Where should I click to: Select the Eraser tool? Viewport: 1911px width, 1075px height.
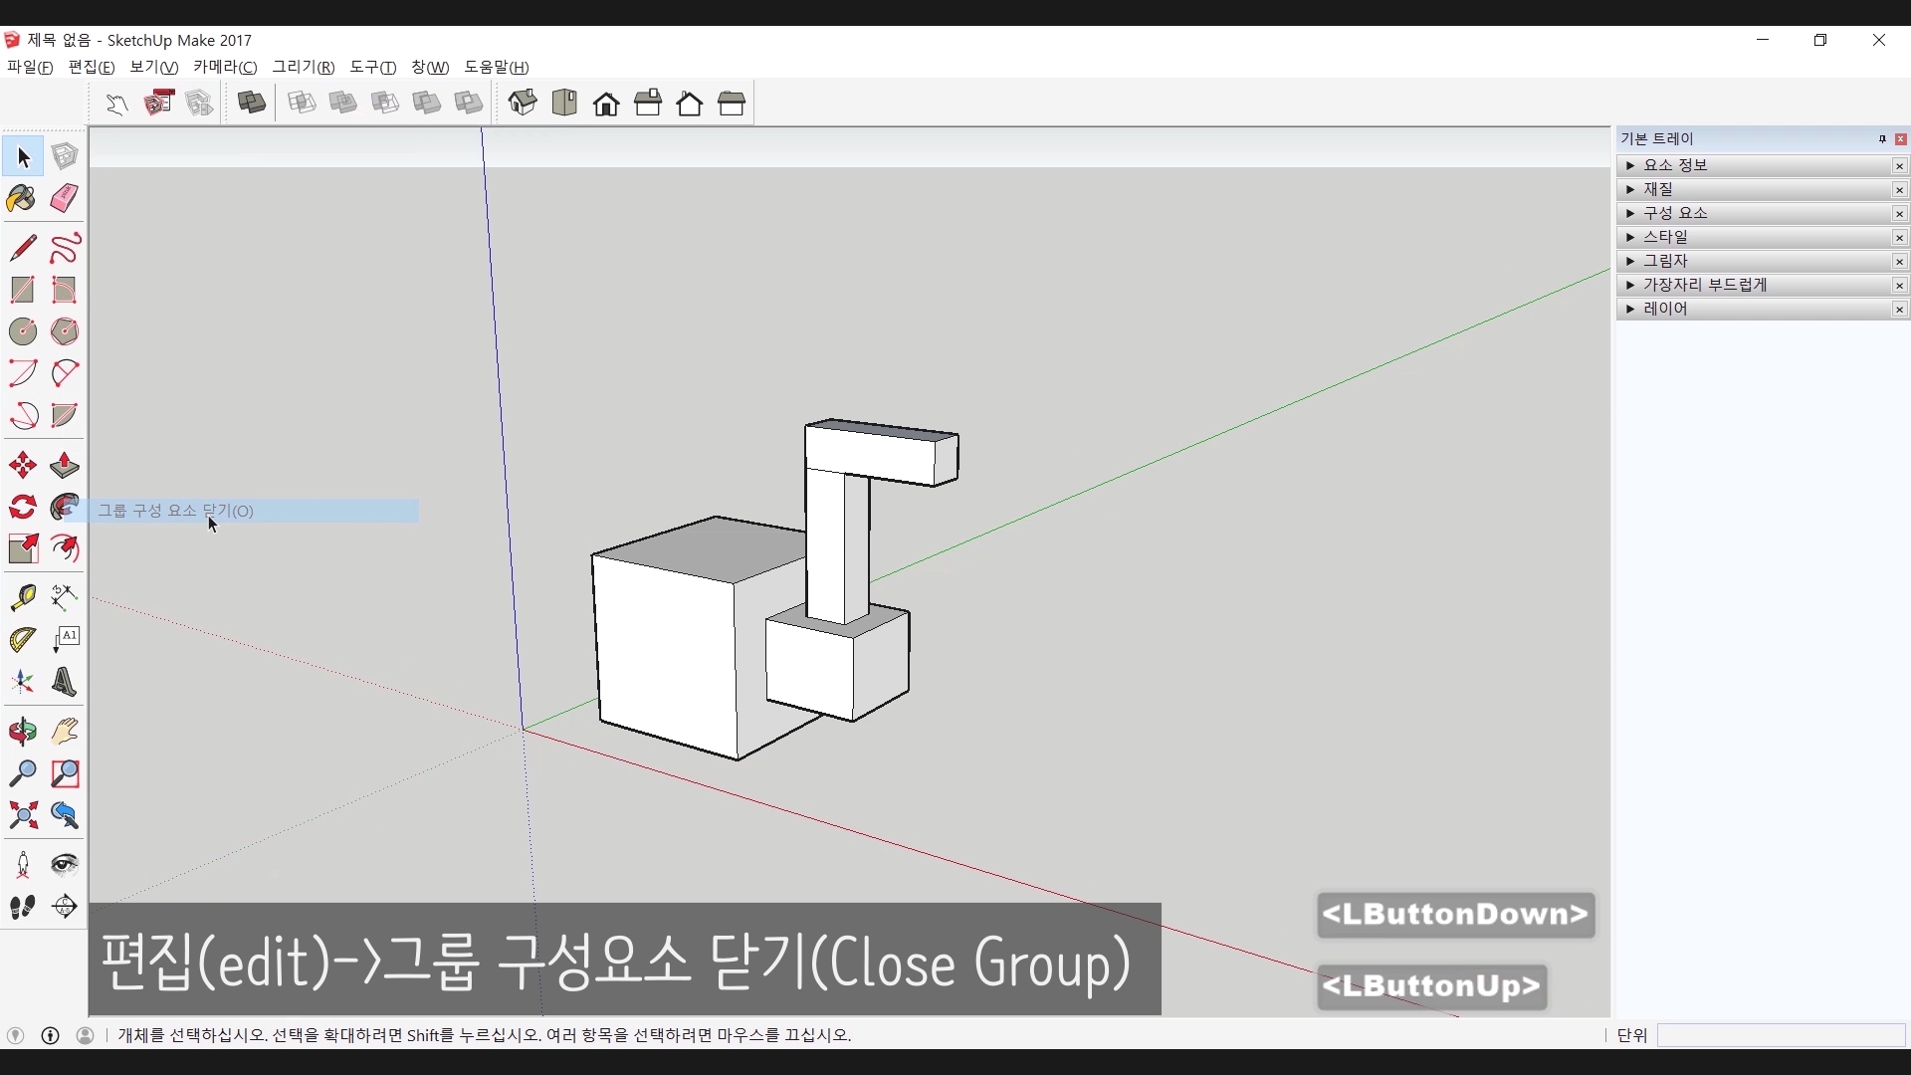point(65,198)
